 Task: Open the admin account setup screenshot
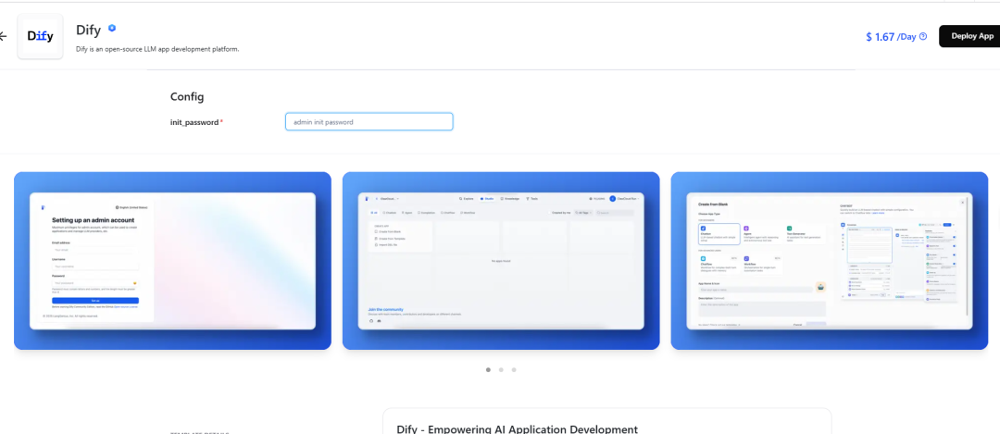point(172,260)
